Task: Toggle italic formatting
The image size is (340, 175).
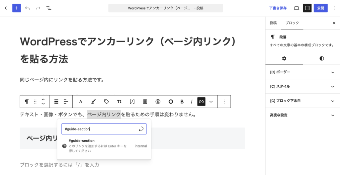Action: (192, 102)
